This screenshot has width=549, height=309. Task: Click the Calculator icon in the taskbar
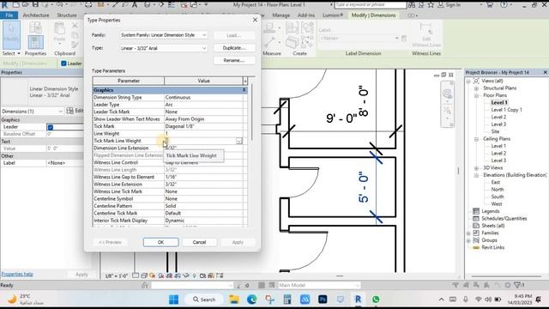pos(287,300)
